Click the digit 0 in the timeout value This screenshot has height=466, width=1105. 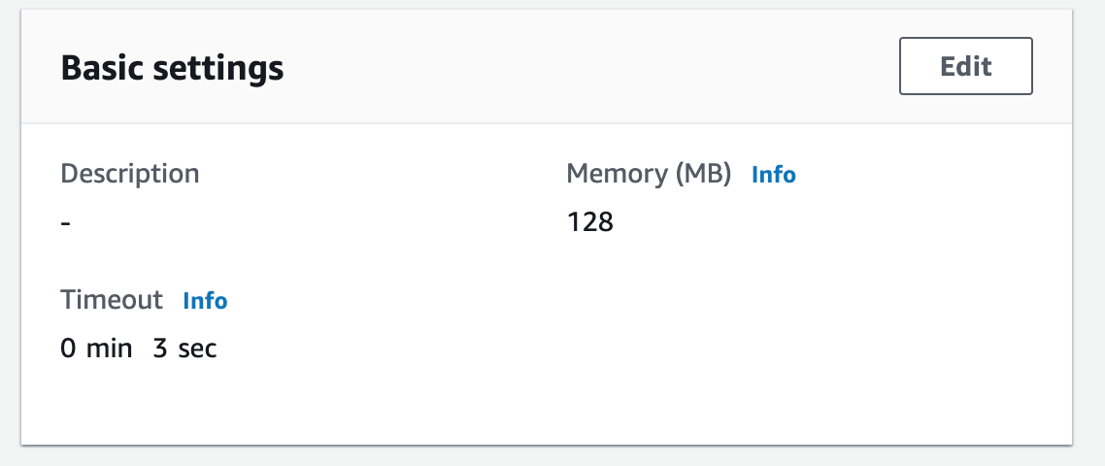(68, 349)
